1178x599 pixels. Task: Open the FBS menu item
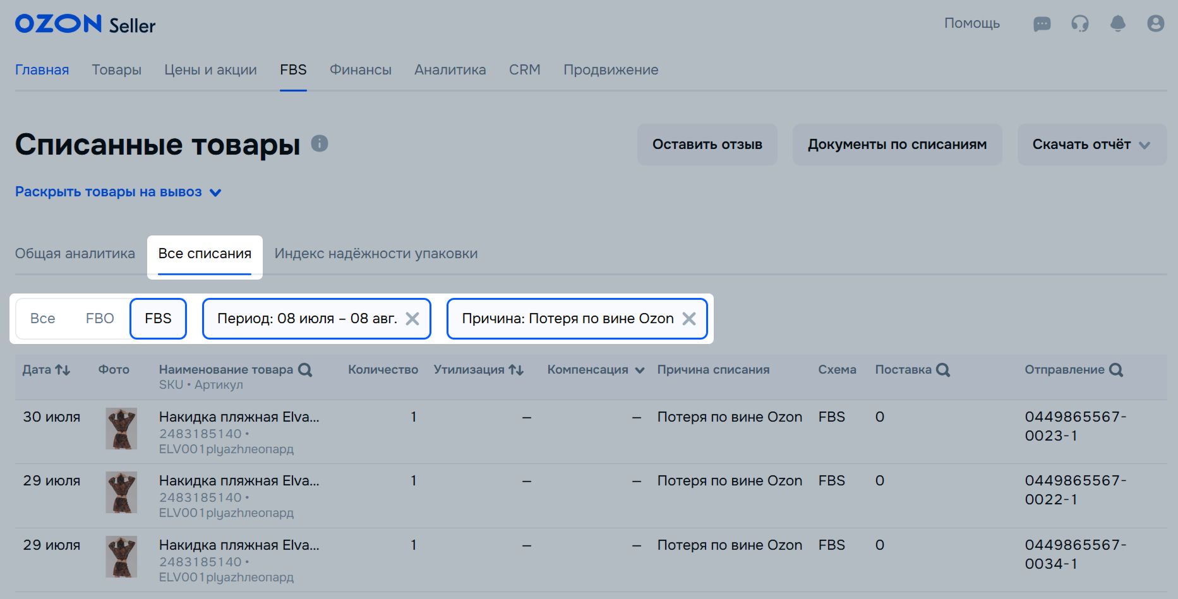293,70
